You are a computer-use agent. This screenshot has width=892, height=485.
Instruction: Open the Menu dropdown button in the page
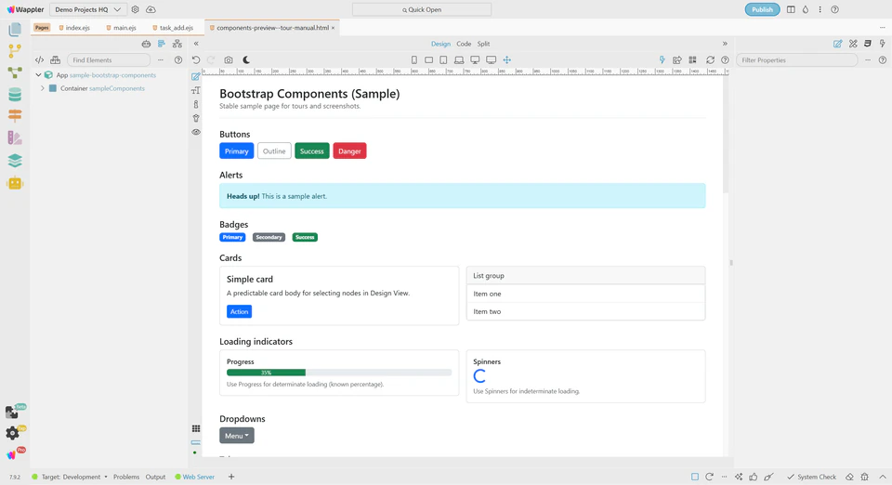pyautogui.click(x=237, y=436)
